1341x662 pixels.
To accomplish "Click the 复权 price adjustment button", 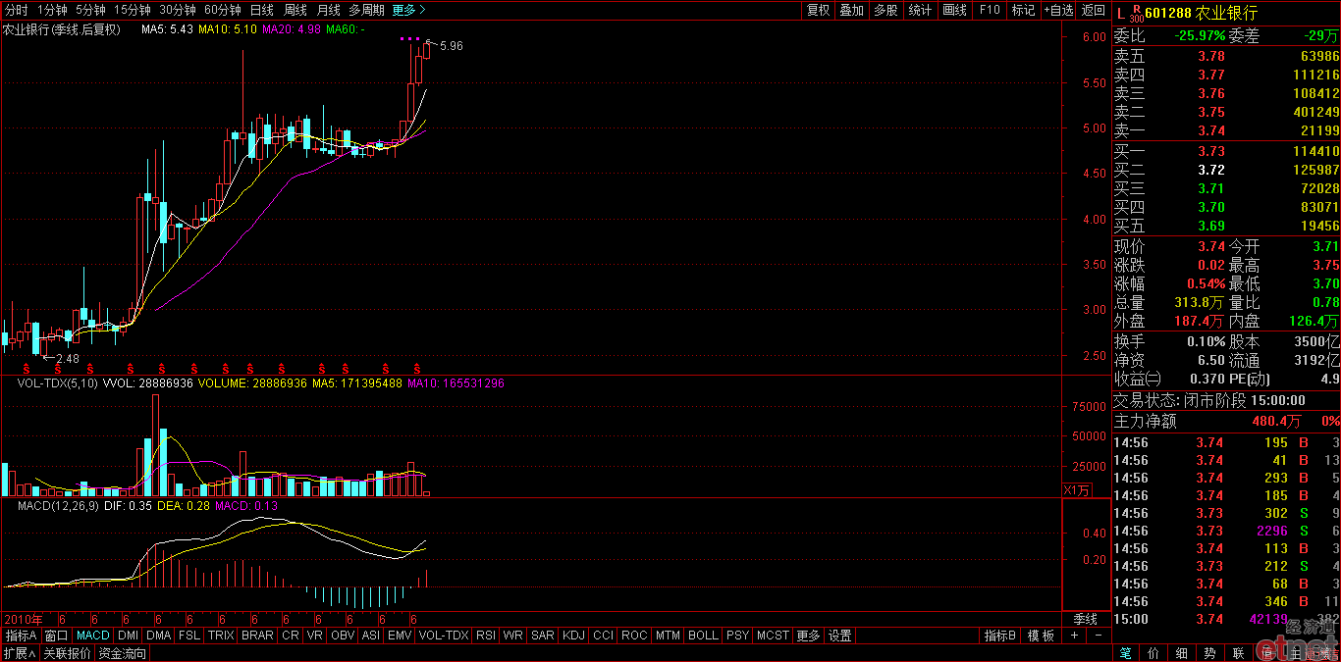I will 818,10.
